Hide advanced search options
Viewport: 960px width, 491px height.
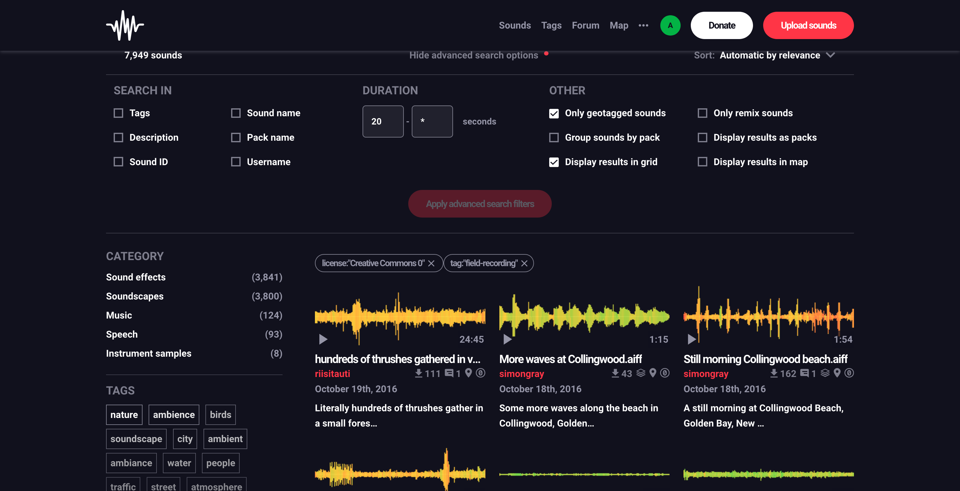coord(474,55)
